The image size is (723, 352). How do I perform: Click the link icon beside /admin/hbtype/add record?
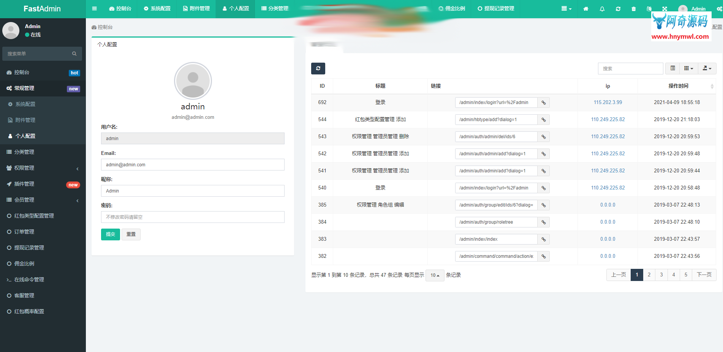pos(543,119)
